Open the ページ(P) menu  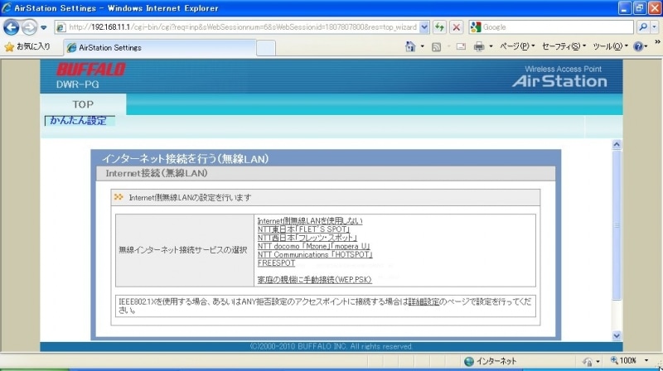517,46
